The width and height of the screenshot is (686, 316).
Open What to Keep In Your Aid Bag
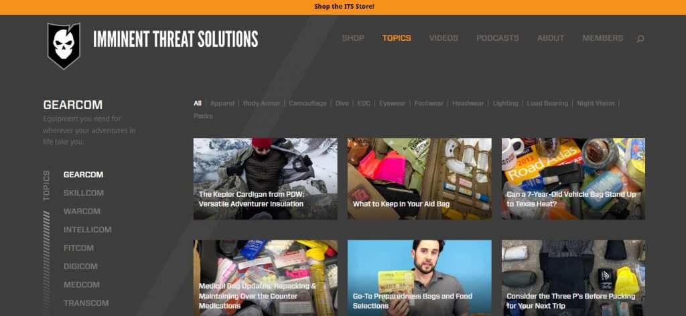tap(419, 179)
